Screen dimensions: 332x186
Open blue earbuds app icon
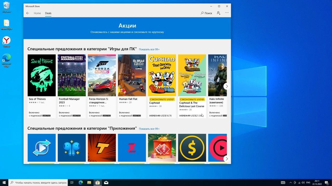point(72,148)
